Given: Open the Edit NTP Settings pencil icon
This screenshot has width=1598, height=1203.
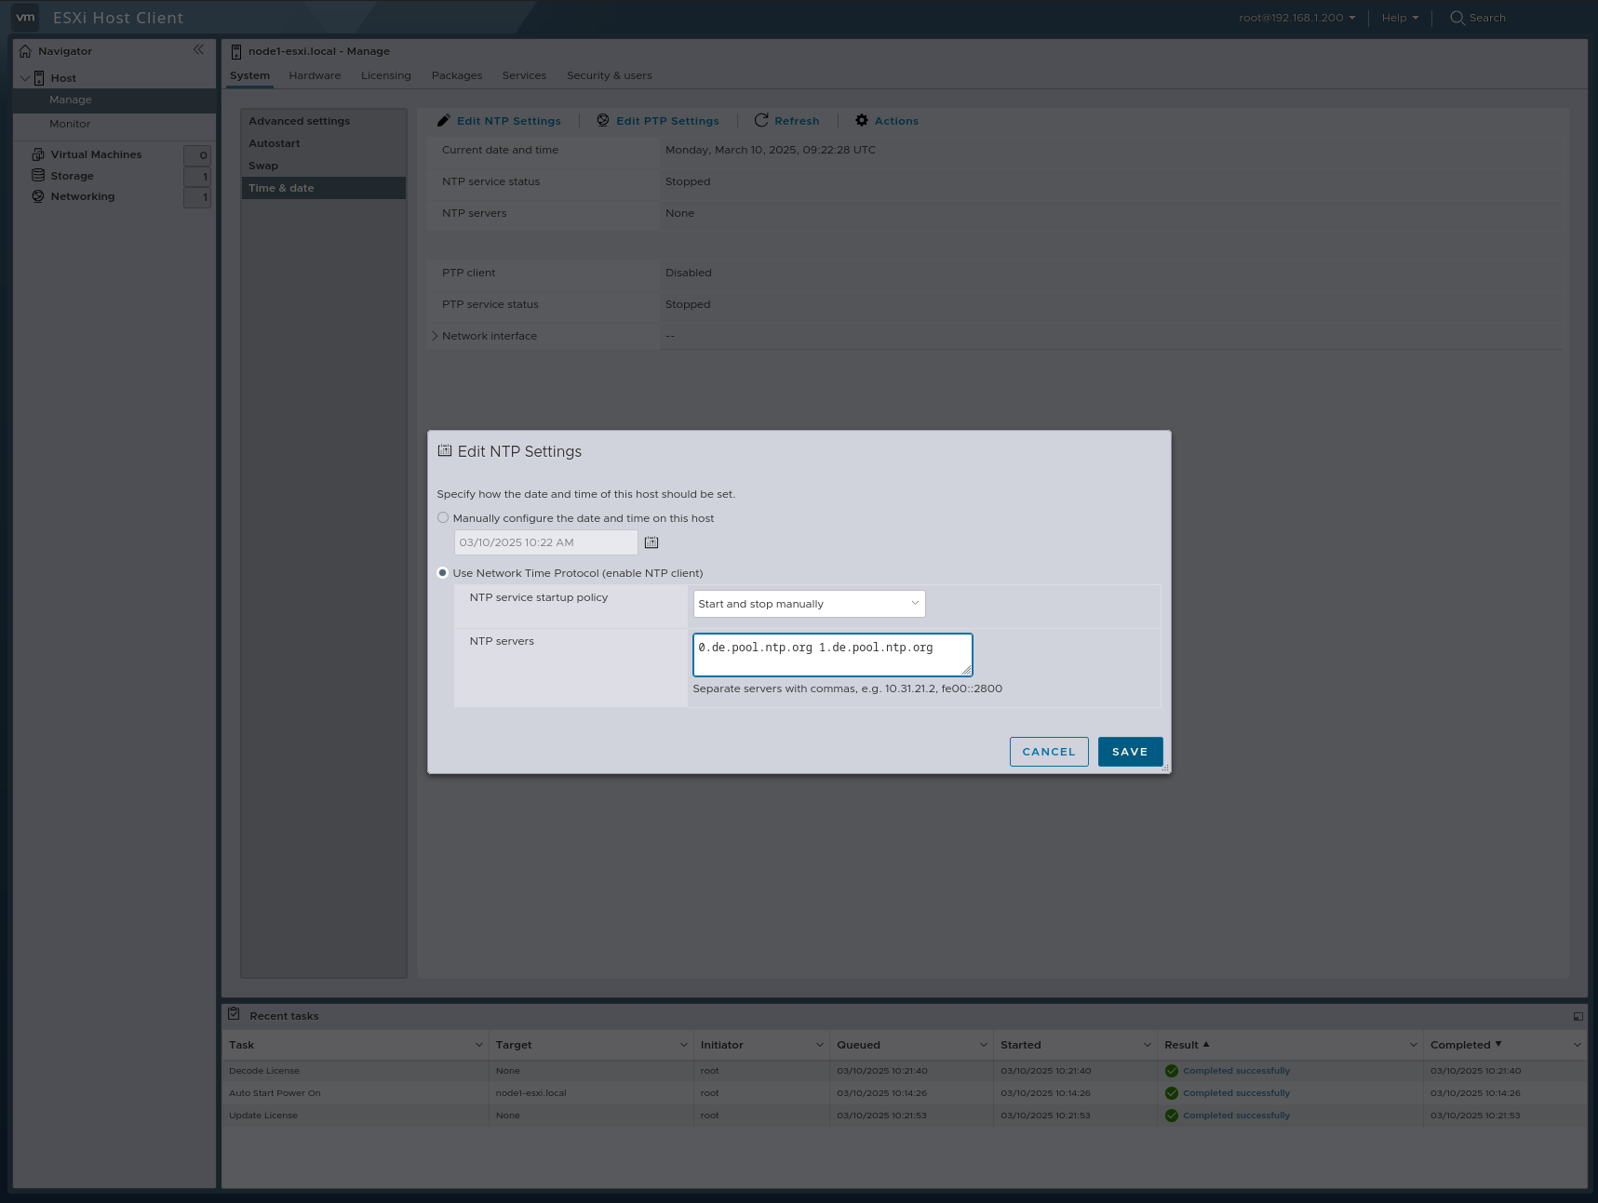Looking at the screenshot, I should click(x=445, y=120).
